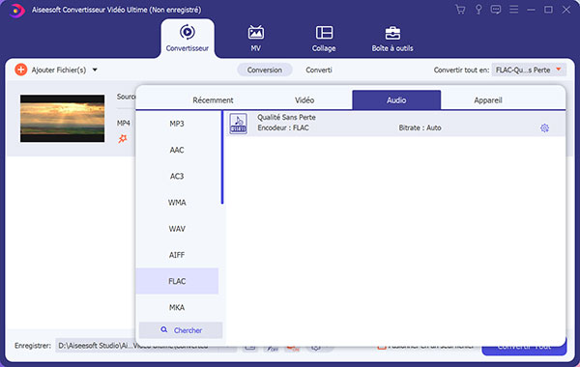Choose AIFF in the format list

(x=177, y=255)
